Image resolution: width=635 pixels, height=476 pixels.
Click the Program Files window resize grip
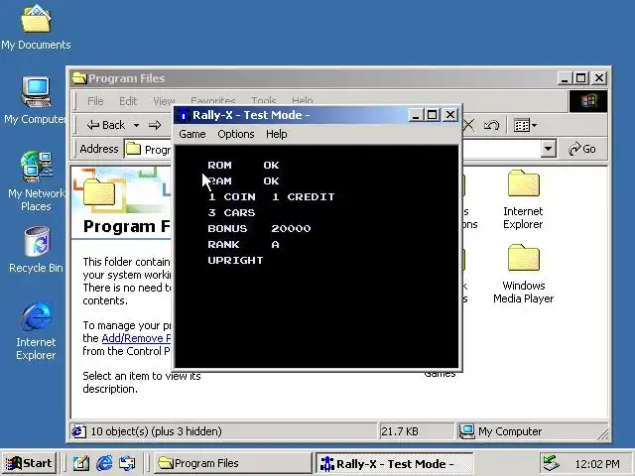coord(603,434)
